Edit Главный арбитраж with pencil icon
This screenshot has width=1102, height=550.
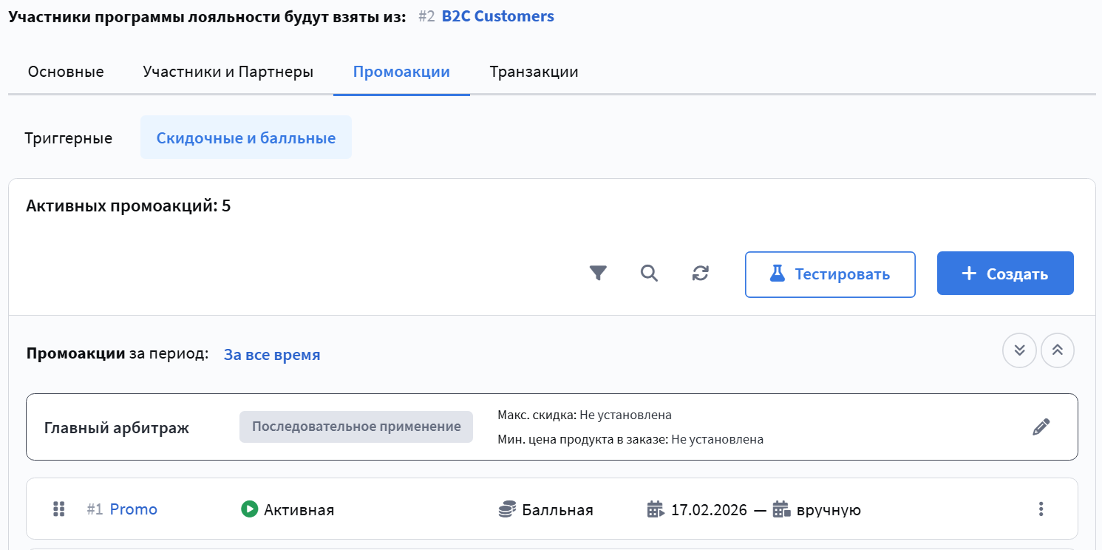click(x=1041, y=427)
